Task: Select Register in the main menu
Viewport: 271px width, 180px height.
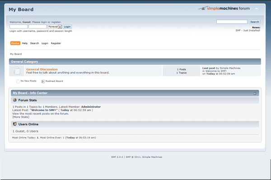Action: tap(56, 43)
